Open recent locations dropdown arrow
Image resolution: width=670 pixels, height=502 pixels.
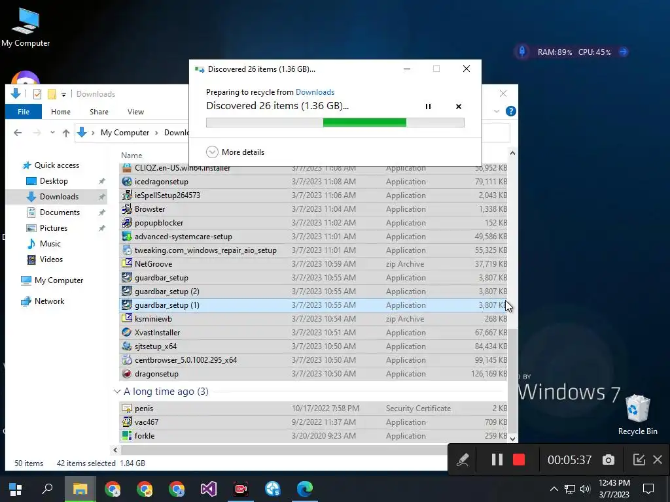pos(52,133)
